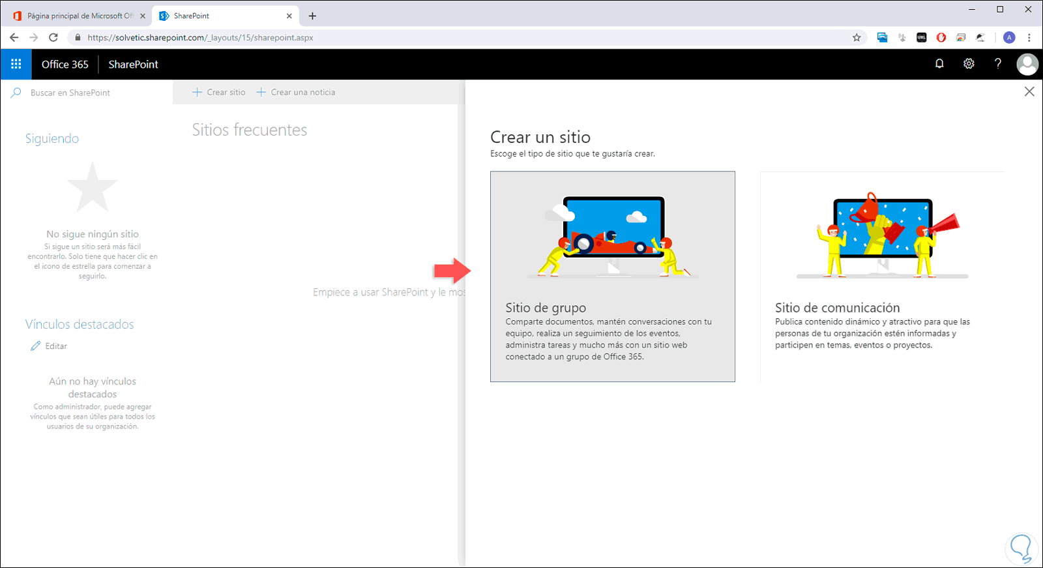
Task: Click the grey hand gesture extension icon
Action: tap(902, 38)
